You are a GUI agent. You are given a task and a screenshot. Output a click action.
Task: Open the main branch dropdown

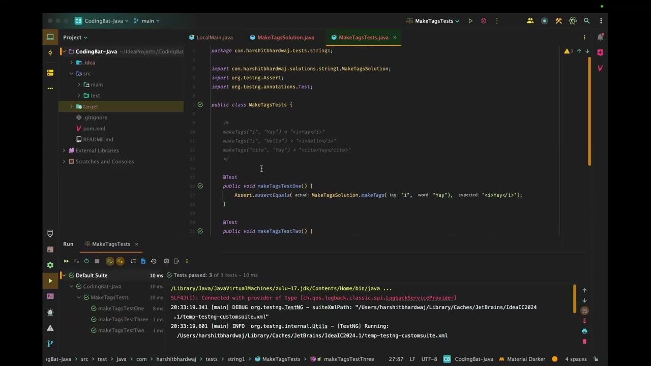tap(147, 21)
